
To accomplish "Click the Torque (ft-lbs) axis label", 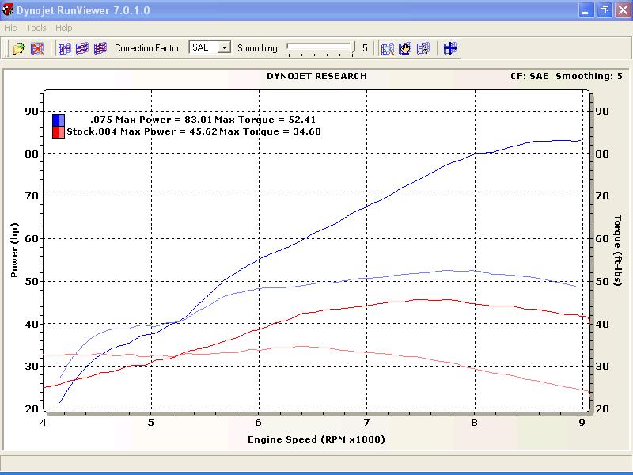I will [x=617, y=250].
